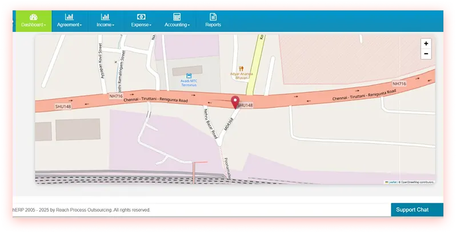
Task: Go to the Reports tab
Action: click(x=213, y=21)
